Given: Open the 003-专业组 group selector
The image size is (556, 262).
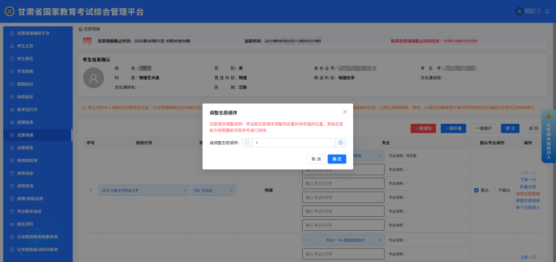Looking at the screenshot, I should [x=214, y=191].
